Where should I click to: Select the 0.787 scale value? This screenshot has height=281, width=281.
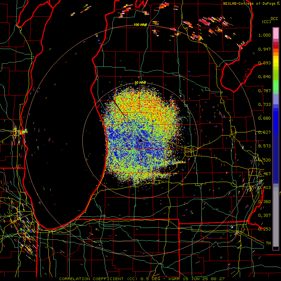[264, 91]
